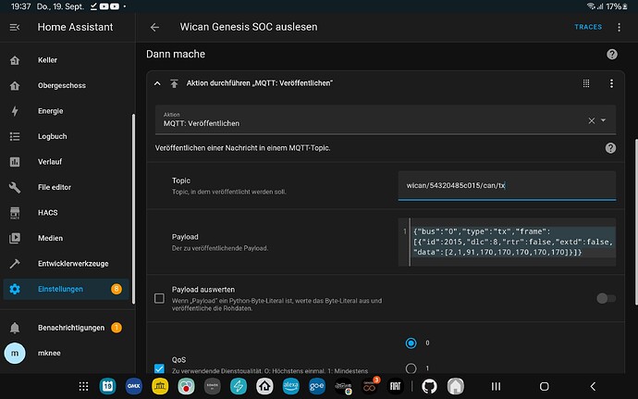Viewport: 638px width, 399px height.
Task: Click the Benachrichtigungen bell icon
Action: (15, 328)
